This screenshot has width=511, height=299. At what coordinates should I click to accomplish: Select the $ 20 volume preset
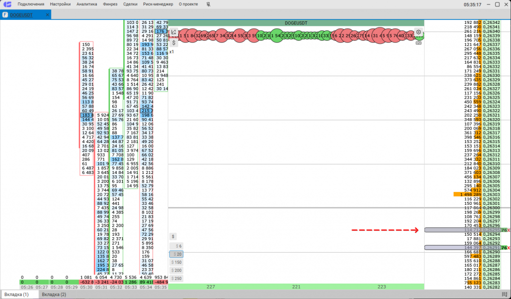pyautogui.click(x=176, y=255)
